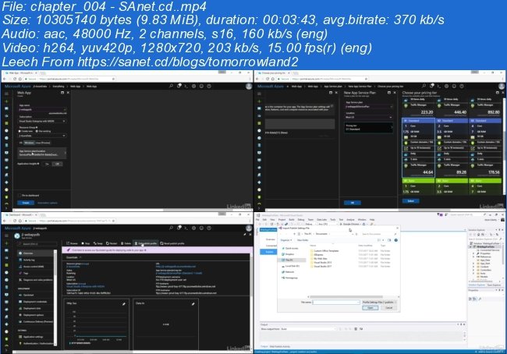Viewport: 507px width, 354px height.
Task: Click OK in New App Service Plan blade
Action: point(353,203)
